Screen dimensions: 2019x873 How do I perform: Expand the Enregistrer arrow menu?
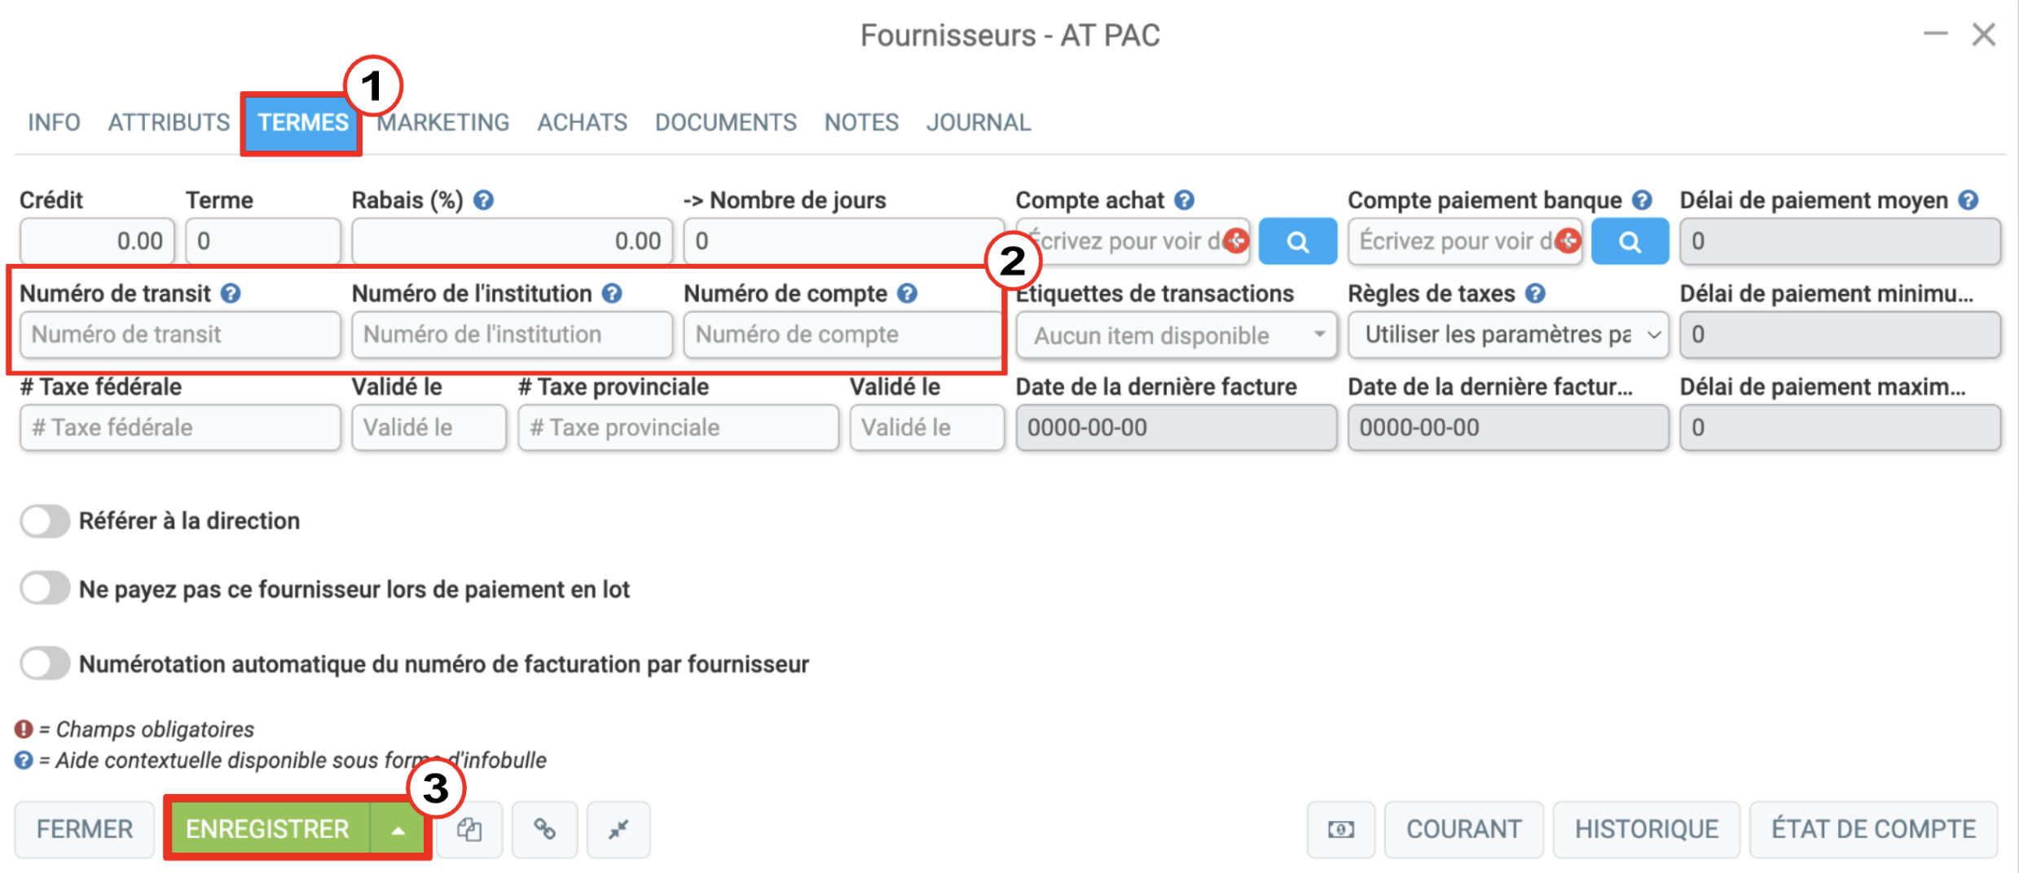click(x=398, y=829)
